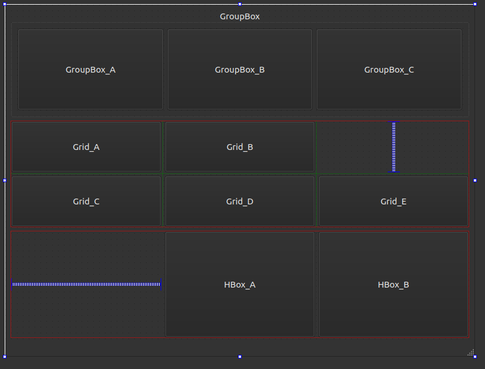
Task: Select the HBox_B button
Action: [x=394, y=284]
